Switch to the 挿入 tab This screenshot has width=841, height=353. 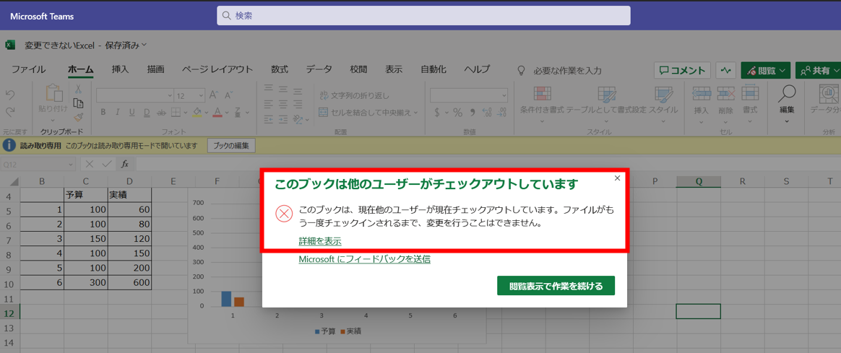pyautogui.click(x=120, y=69)
